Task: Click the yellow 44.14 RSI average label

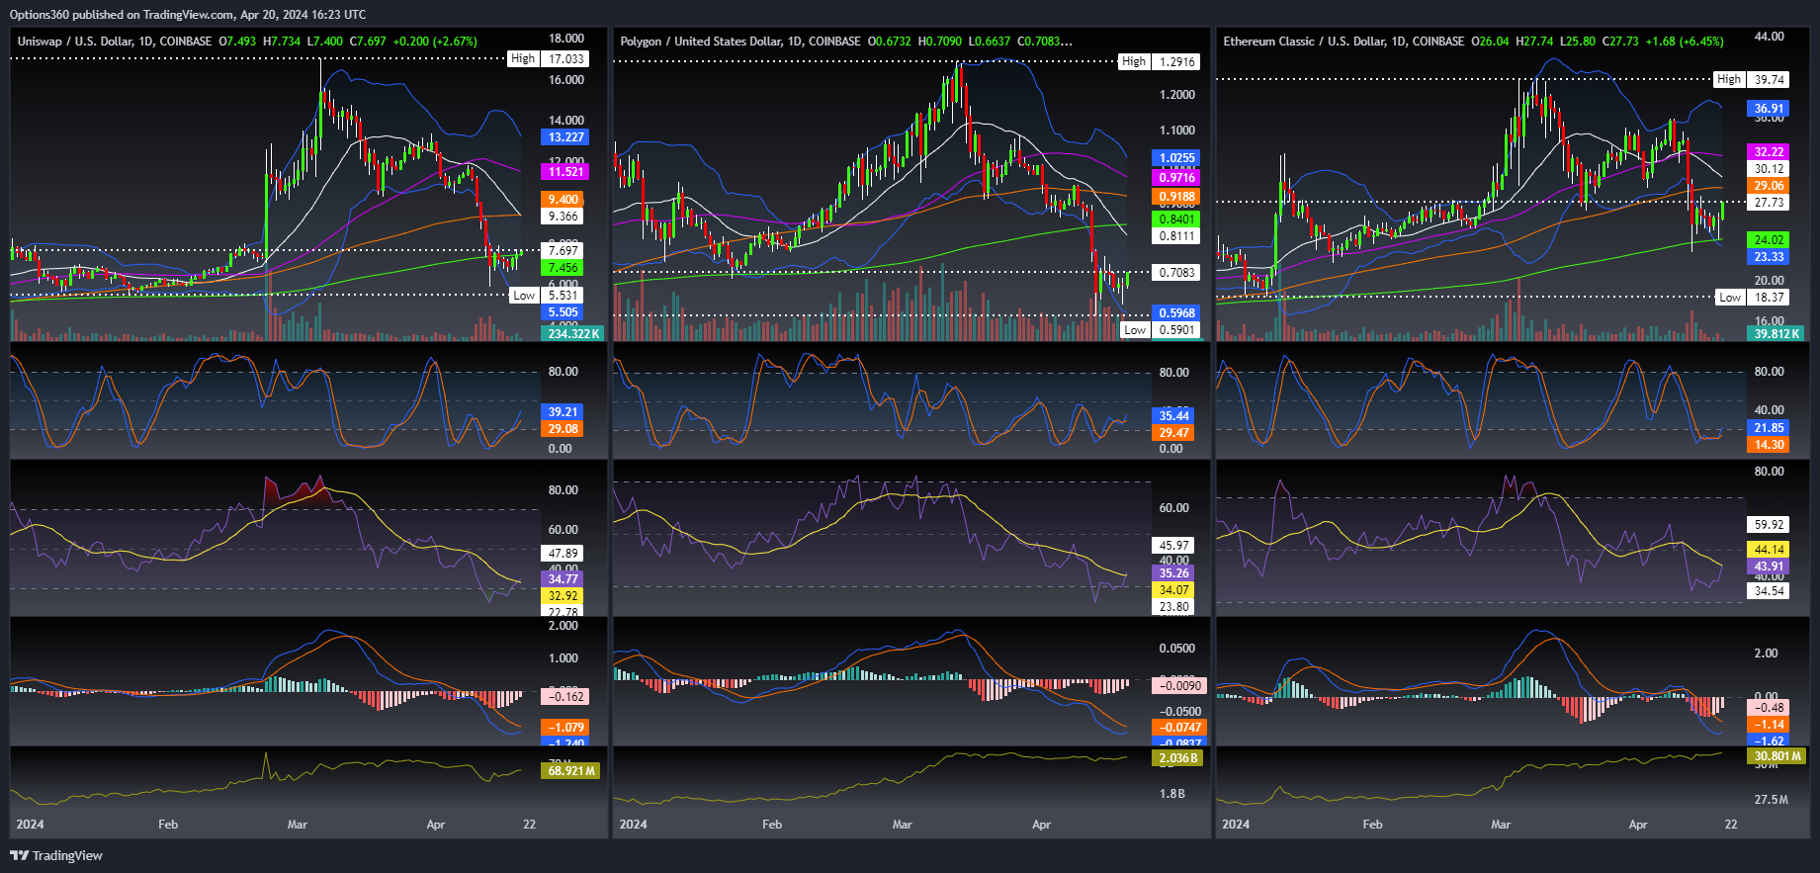Action: (1769, 550)
